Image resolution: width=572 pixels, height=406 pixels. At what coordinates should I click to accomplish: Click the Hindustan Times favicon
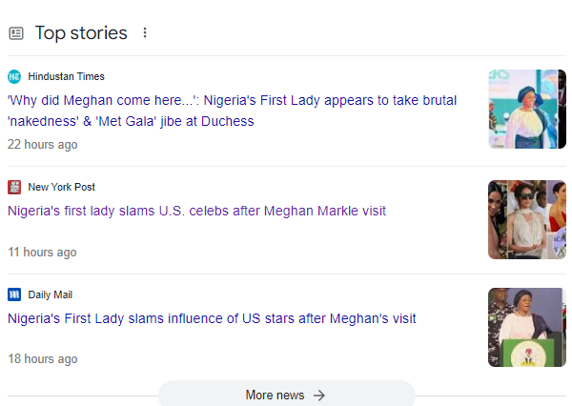(14, 77)
